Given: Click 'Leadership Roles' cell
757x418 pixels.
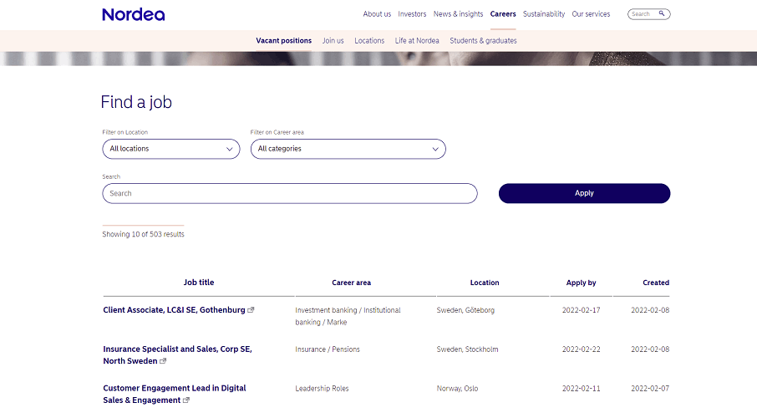Looking at the screenshot, I should click(322, 389).
